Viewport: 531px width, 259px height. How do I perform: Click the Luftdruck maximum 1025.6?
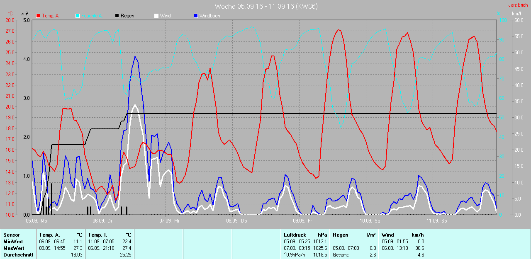coord(320,248)
